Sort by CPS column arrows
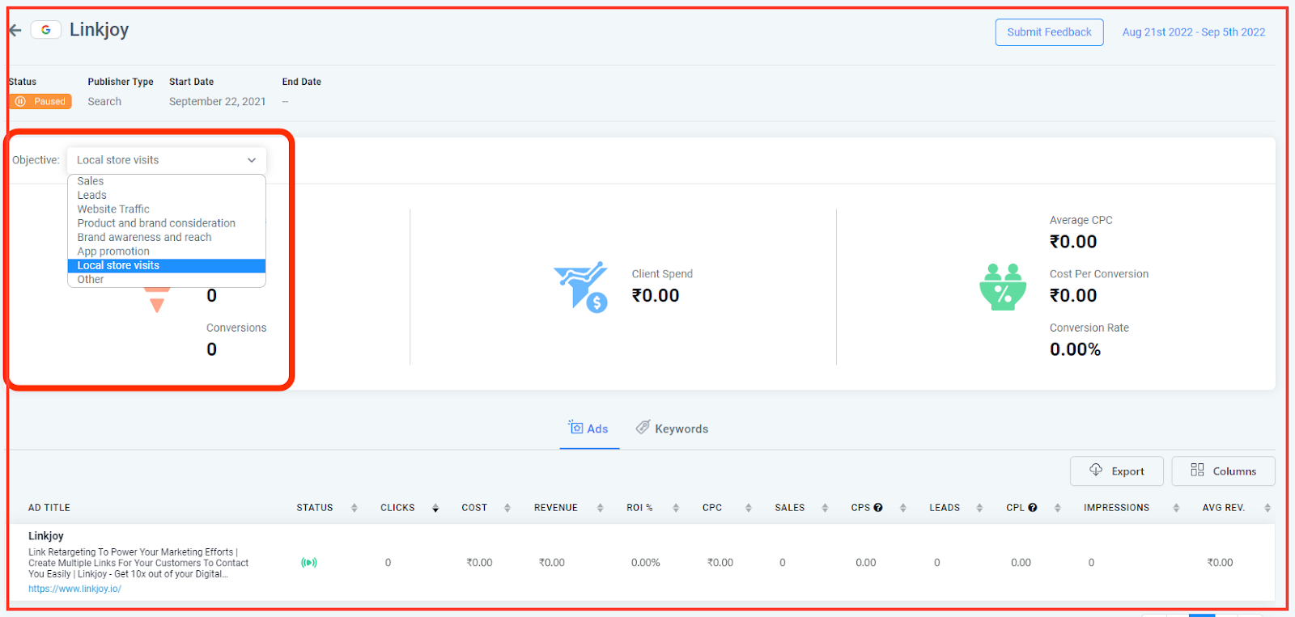 903,508
